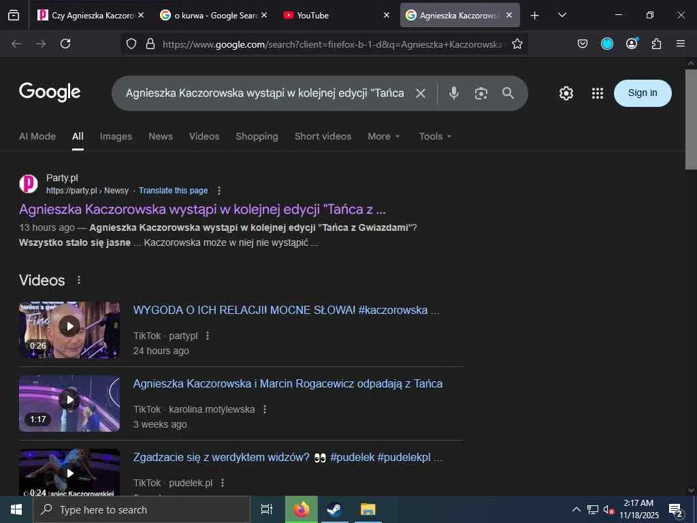Select the Shopping results tab
The height and width of the screenshot is (523, 697).
click(x=257, y=136)
